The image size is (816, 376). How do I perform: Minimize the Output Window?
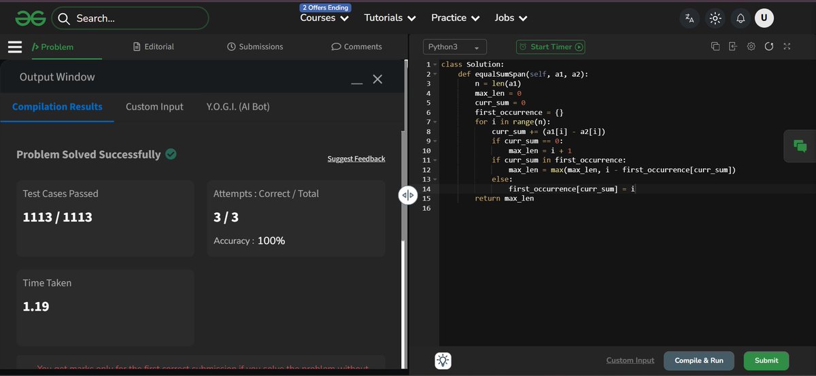(x=357, y=83)
